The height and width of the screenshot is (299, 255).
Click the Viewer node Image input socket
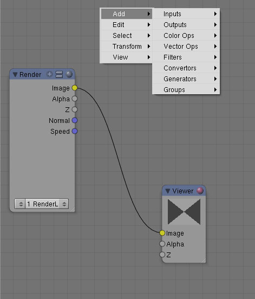pos(162,233)
